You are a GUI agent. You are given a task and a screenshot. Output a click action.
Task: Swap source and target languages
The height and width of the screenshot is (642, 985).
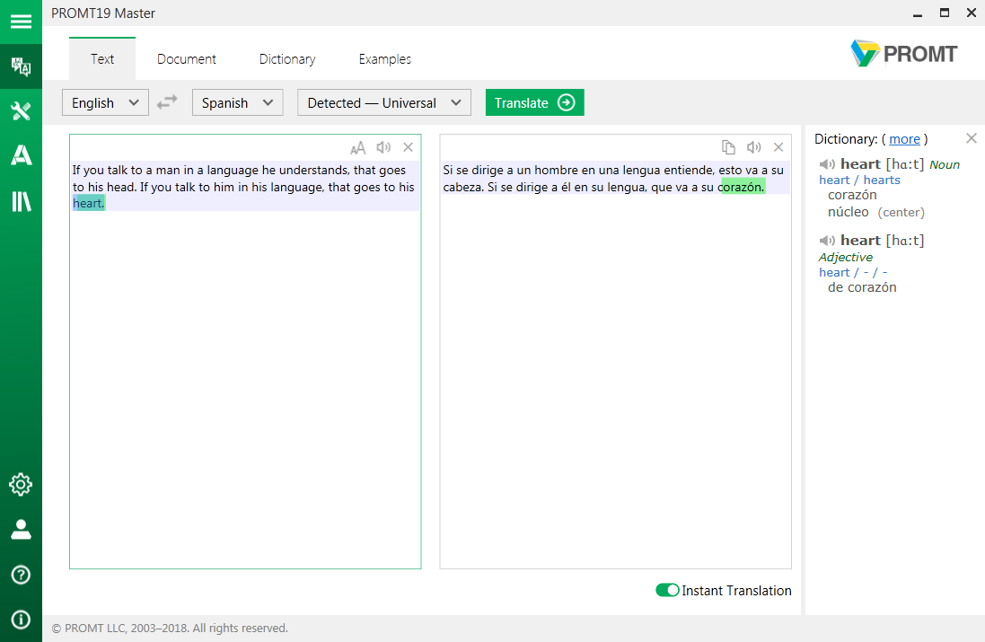point(167,102)
